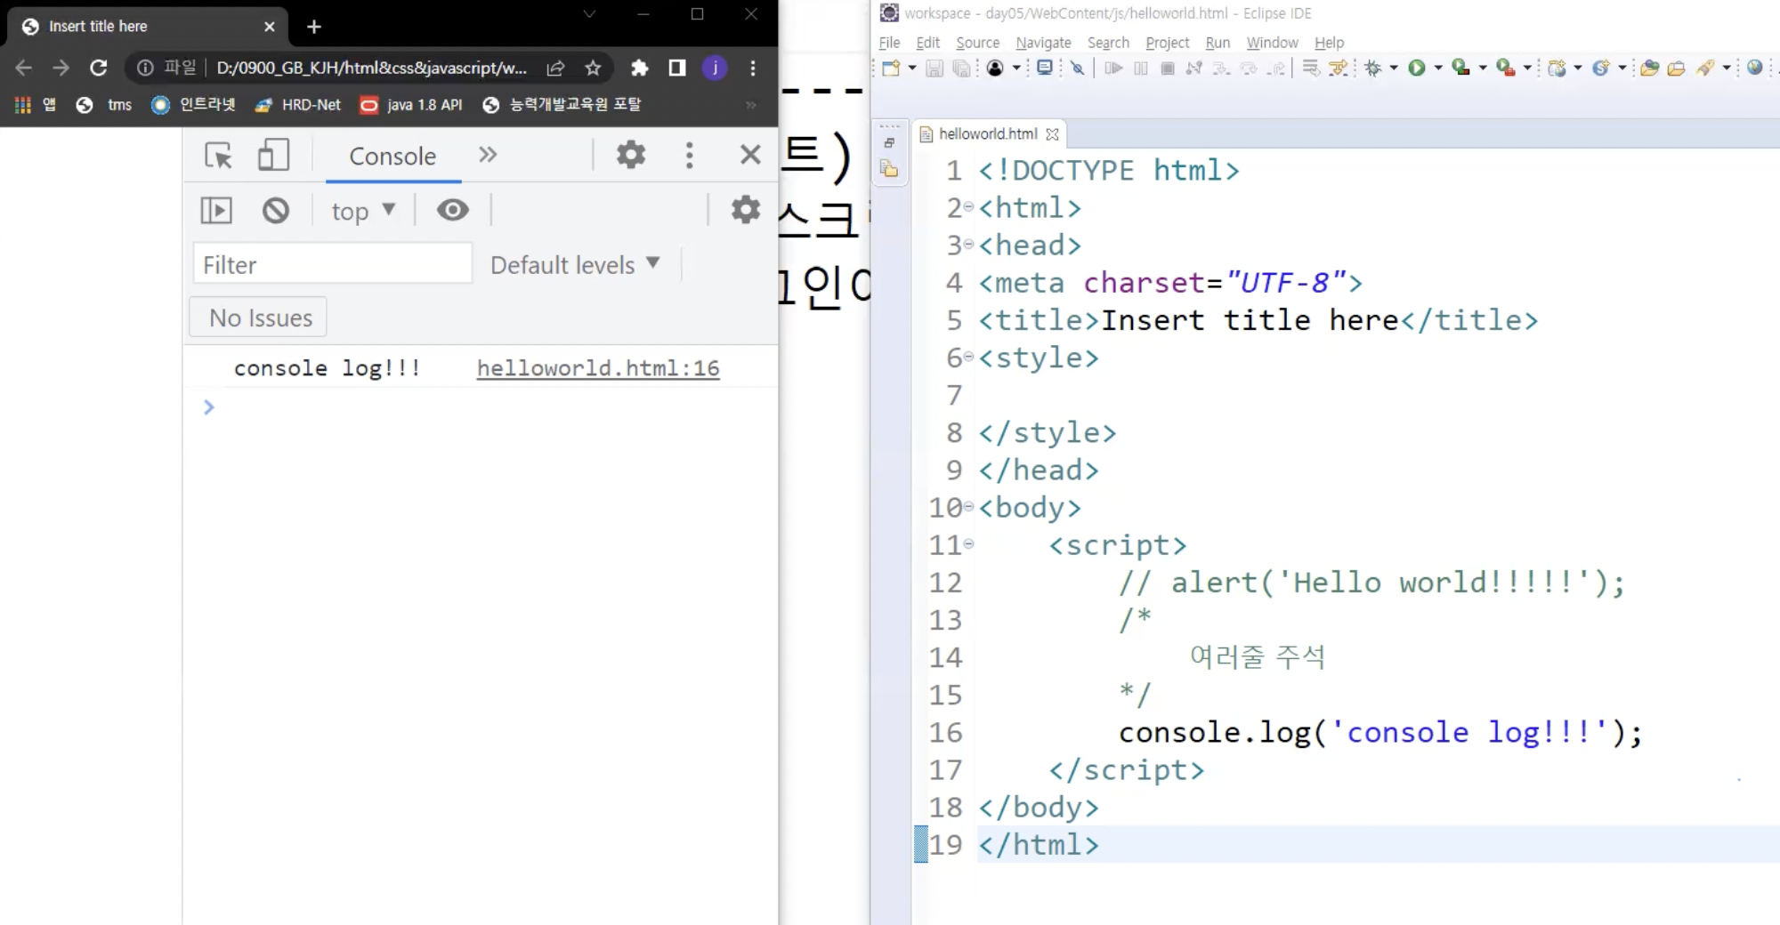Click the restore view icon in Eclipse side panel
This screenshot has width=1780, height=925.
pos(889,142)
